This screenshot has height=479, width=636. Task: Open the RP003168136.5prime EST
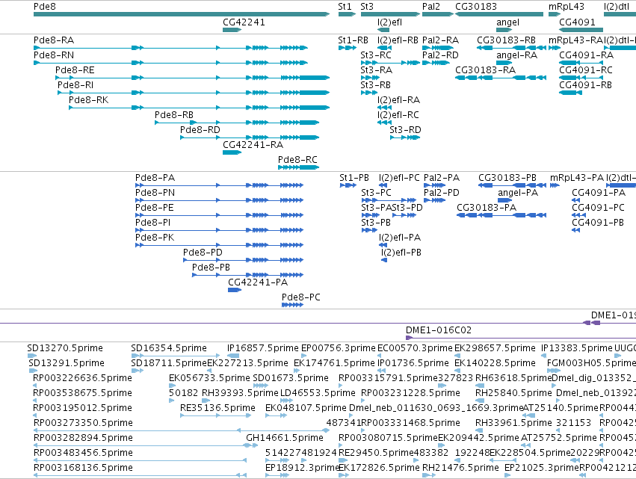140,475
